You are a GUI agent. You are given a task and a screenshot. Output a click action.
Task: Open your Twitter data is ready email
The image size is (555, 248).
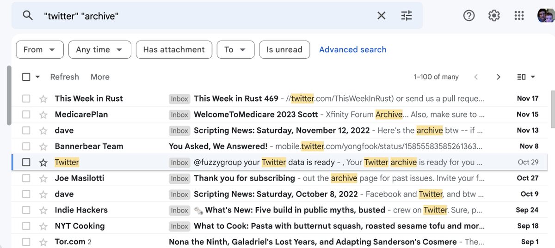[279, 162]
